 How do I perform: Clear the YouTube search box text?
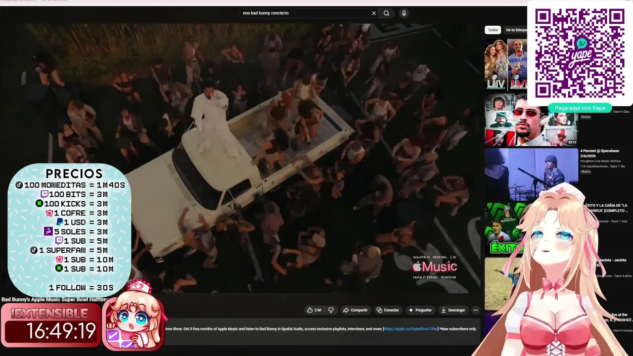pyautogui.click(x=374, y=13)
